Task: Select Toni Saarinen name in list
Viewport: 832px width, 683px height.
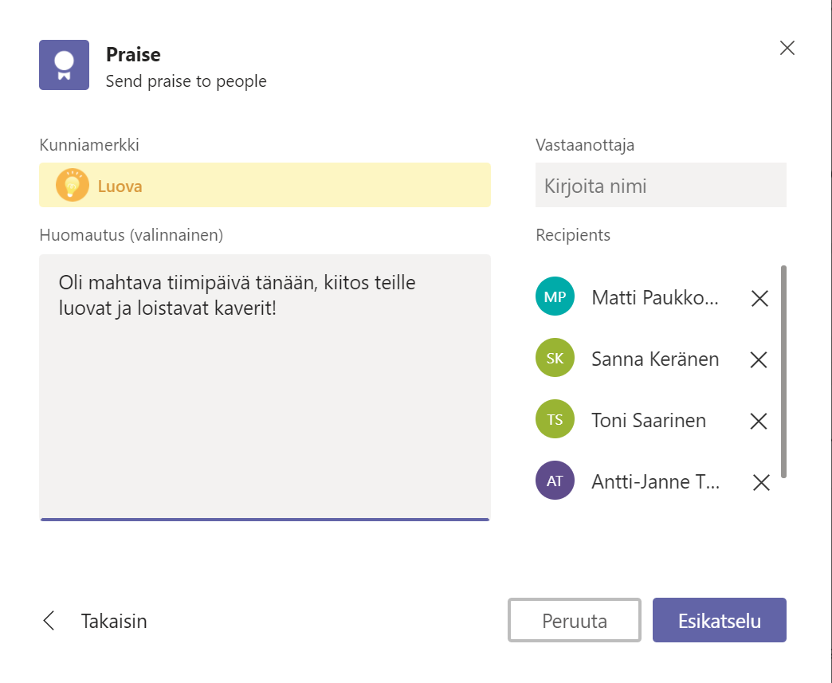Action: coord(648,420)
